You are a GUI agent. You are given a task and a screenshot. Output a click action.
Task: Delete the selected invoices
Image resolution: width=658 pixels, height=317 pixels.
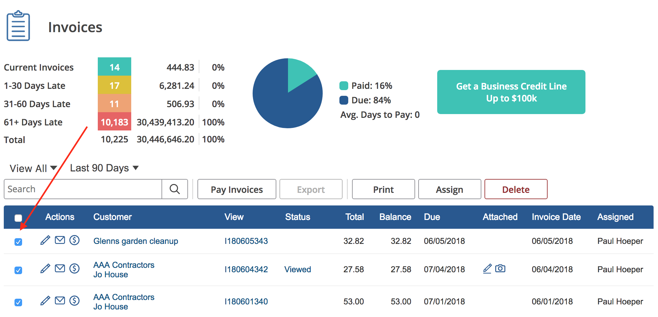(x=516, y=189)
